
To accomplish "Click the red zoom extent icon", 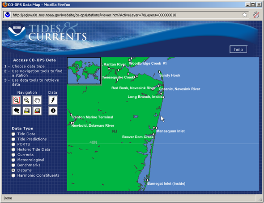I will click(x=37, y=111).
